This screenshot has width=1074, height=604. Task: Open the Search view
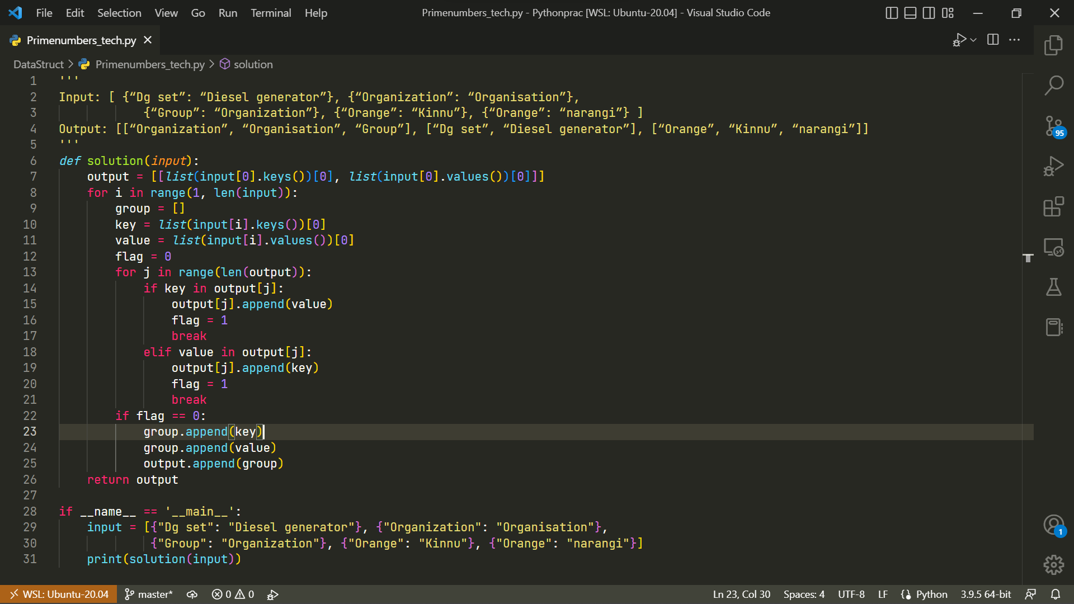click(1053, 86)
